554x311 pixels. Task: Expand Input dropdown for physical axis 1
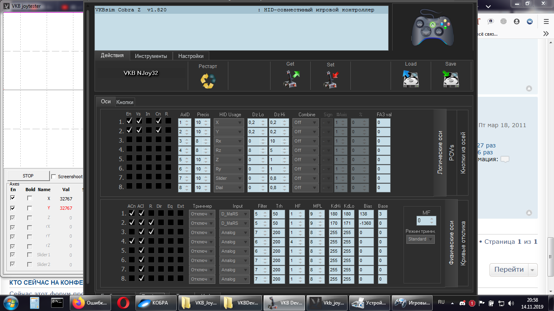pos(234,214)
